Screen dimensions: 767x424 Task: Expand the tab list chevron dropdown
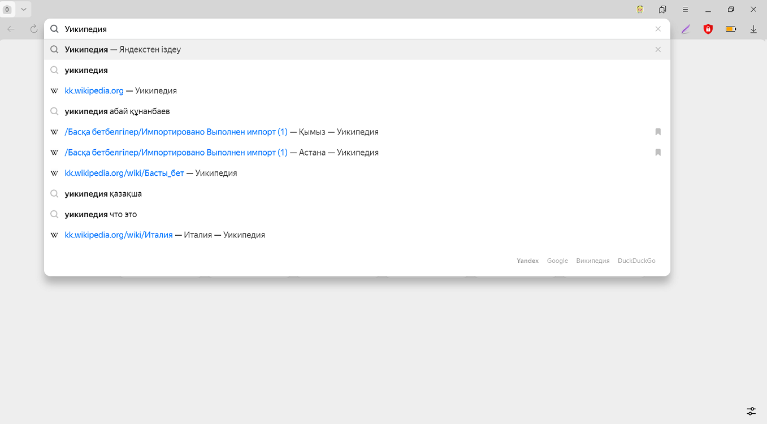[x=24, y=10]
